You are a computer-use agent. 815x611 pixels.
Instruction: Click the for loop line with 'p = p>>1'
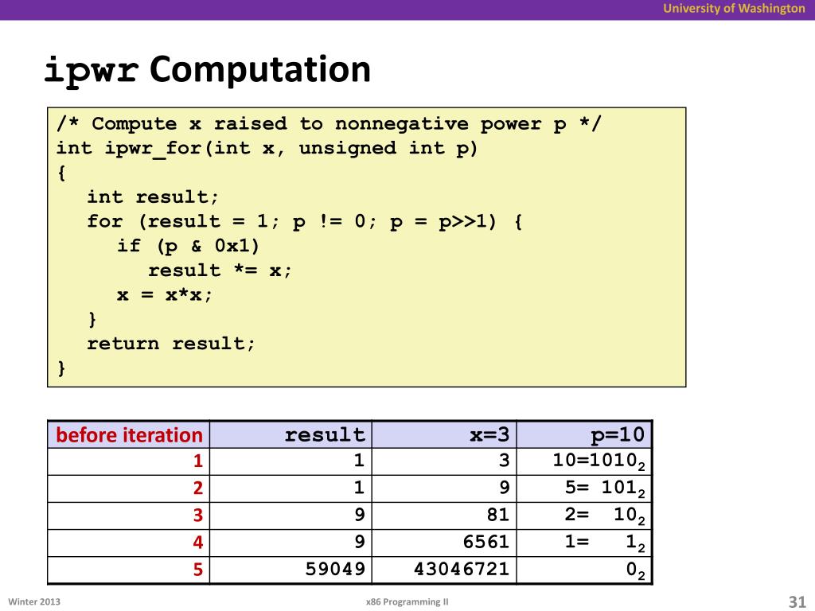pyautogui.click(x=305, y=222)
